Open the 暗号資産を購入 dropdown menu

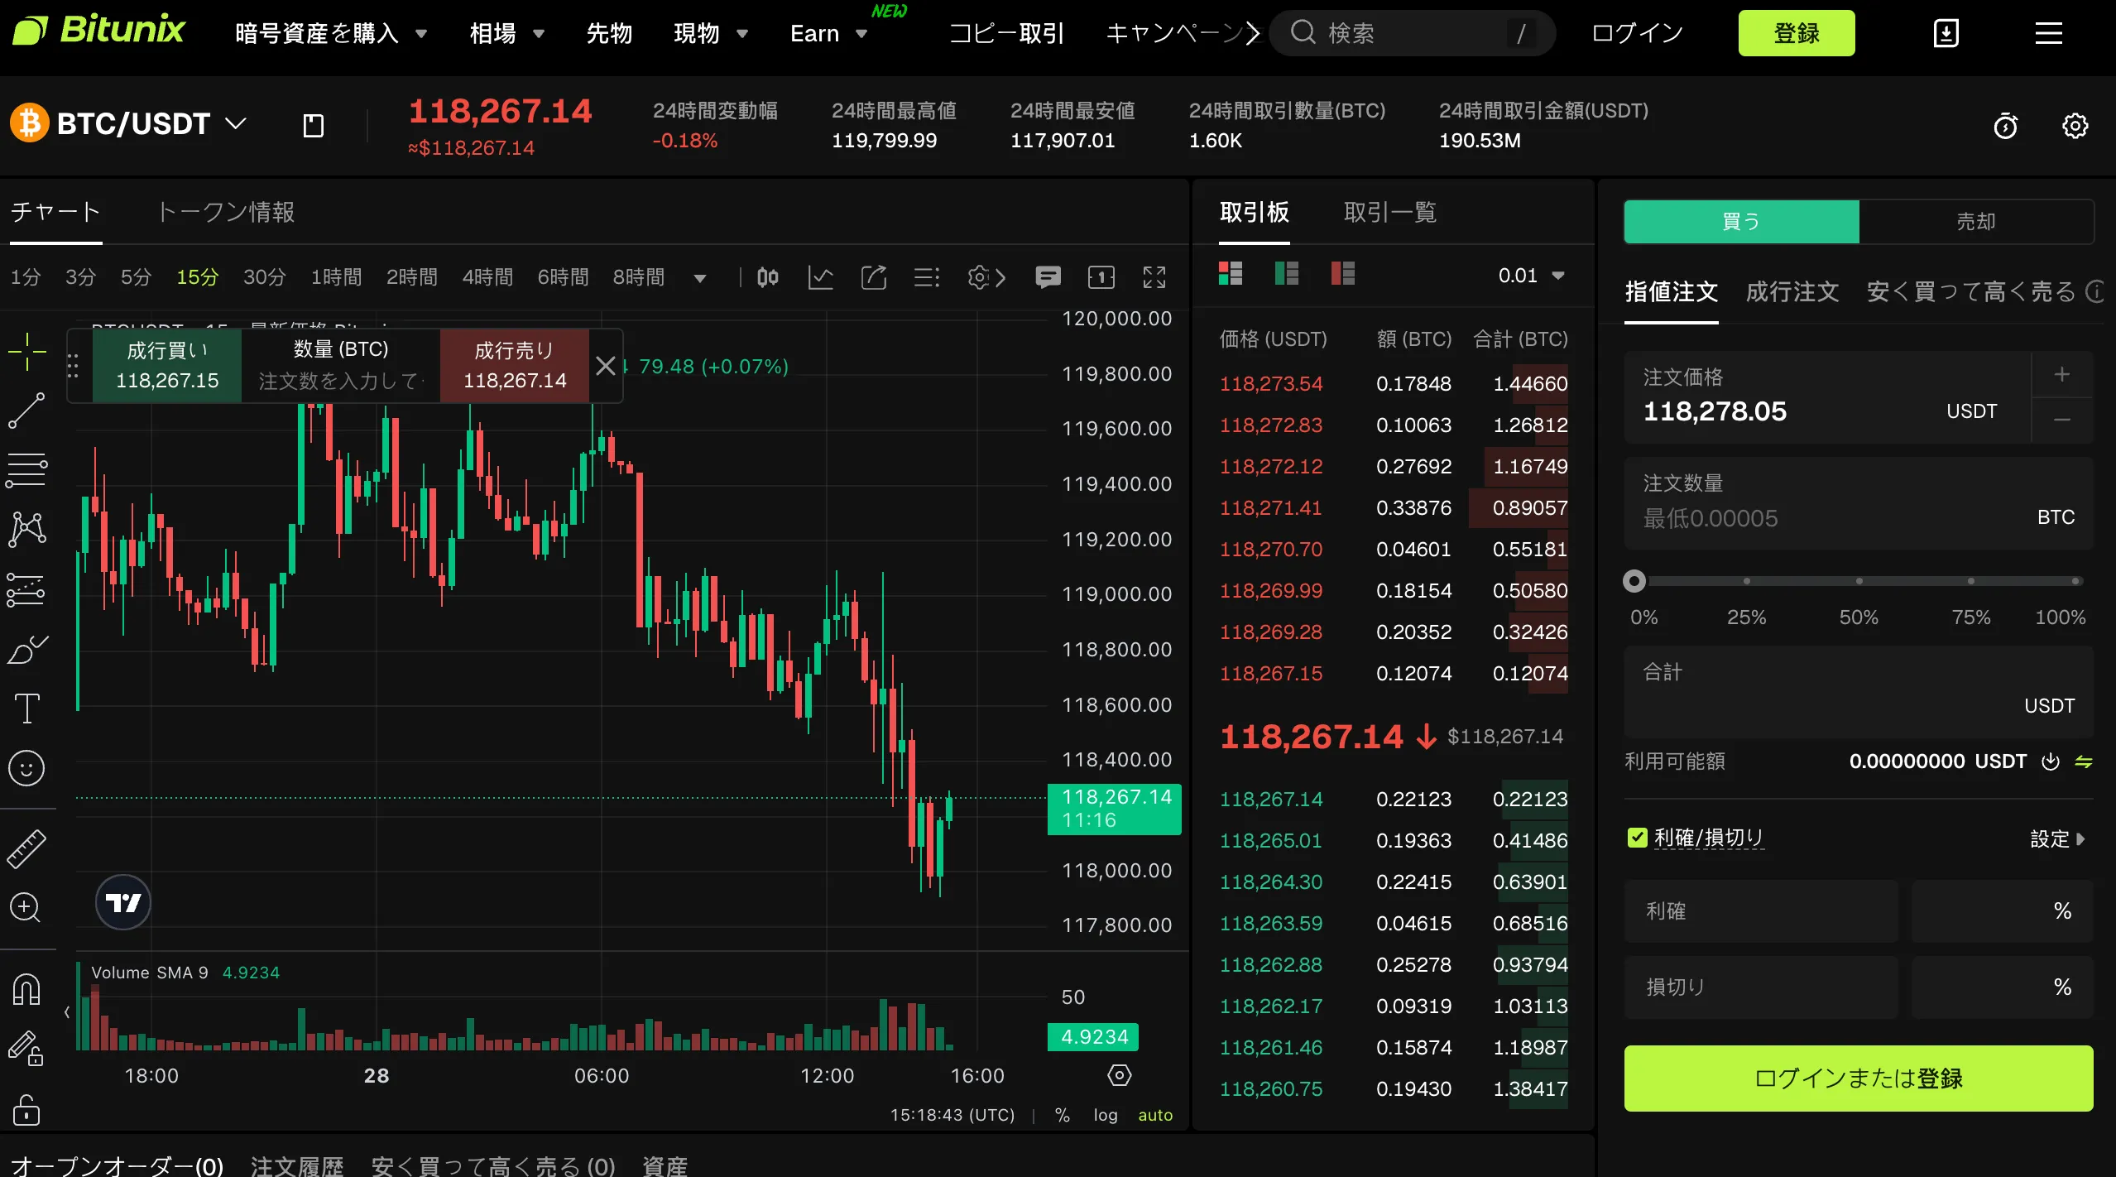click(x=331, y=33)
